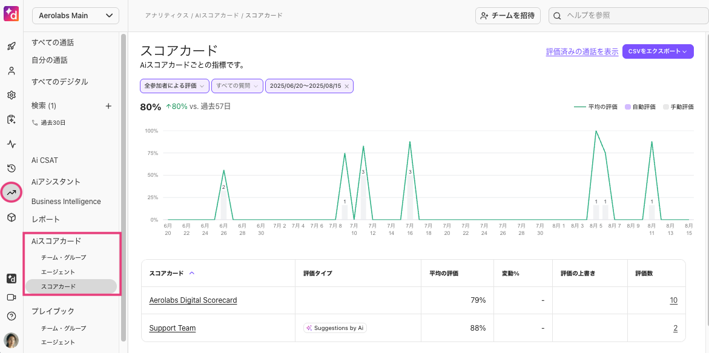Click evaluation count 10 link
This screenshot has height=353, width=709.
click(x=674, y=300)
